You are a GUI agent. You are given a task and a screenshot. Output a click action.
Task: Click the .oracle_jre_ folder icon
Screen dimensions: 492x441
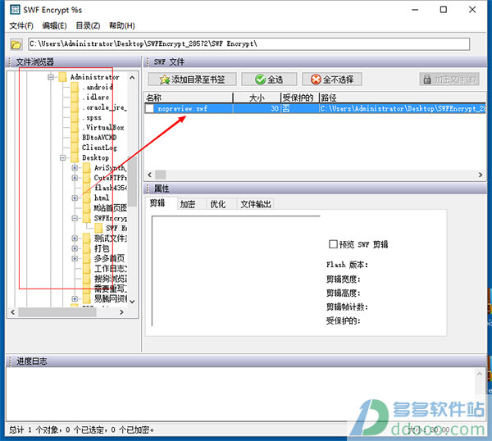pos(75,107)
